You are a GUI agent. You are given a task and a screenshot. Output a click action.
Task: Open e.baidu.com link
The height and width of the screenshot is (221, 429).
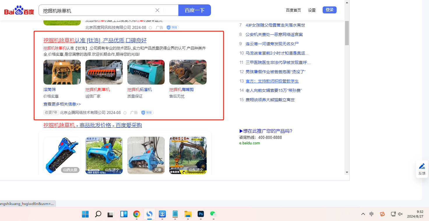(x=249, y=143)
